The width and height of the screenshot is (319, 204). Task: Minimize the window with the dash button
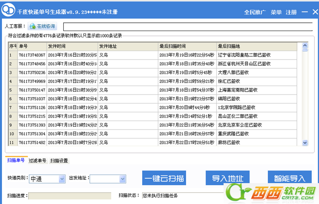pyautogui.click(x=304, y=12)
